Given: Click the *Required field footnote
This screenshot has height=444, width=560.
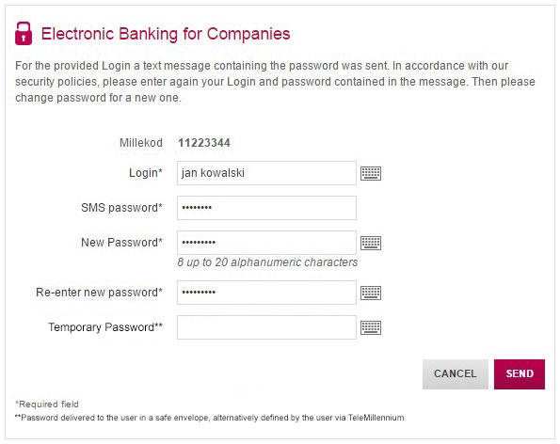Looking at the screenshot, I should [x=47, y=404].
